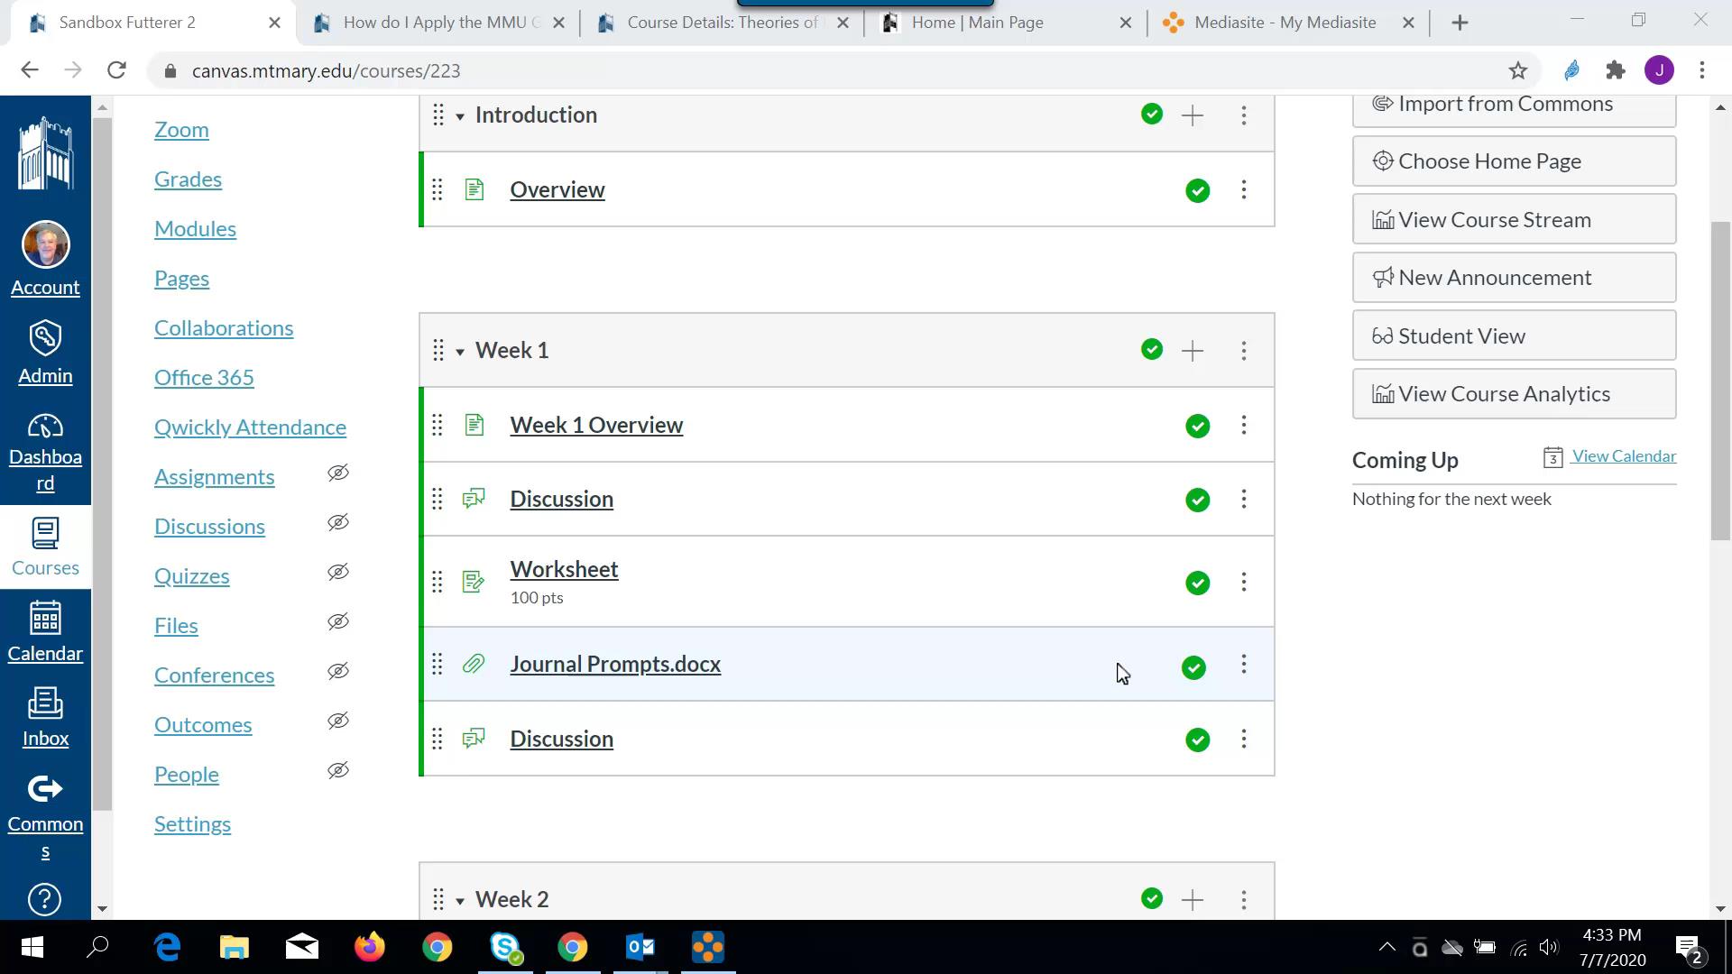Open the Help icon at sidebar bottom
Image resolution: width=1732 pixels, height=974 pixels.
45,899
